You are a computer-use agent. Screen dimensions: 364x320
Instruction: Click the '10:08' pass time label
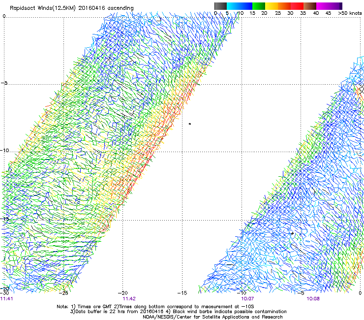pyautogui.click(x=313, y=298)
